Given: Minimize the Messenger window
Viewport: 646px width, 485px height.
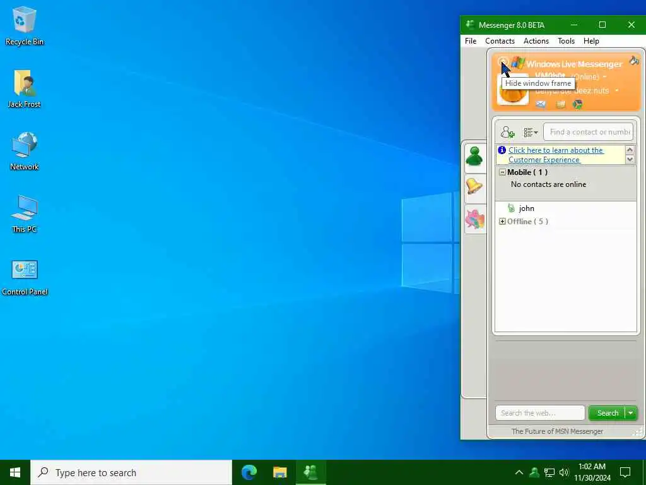Looking at the screenshot, I should 573,25.
